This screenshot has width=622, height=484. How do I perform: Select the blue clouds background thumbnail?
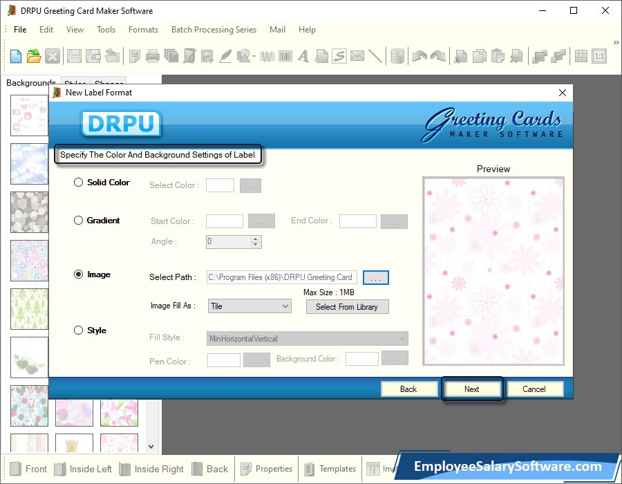[x=29, y=164]
